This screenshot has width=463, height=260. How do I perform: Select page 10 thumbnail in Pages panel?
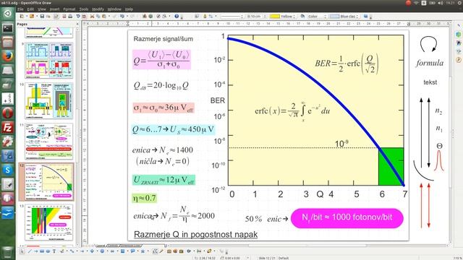point(48,100)
